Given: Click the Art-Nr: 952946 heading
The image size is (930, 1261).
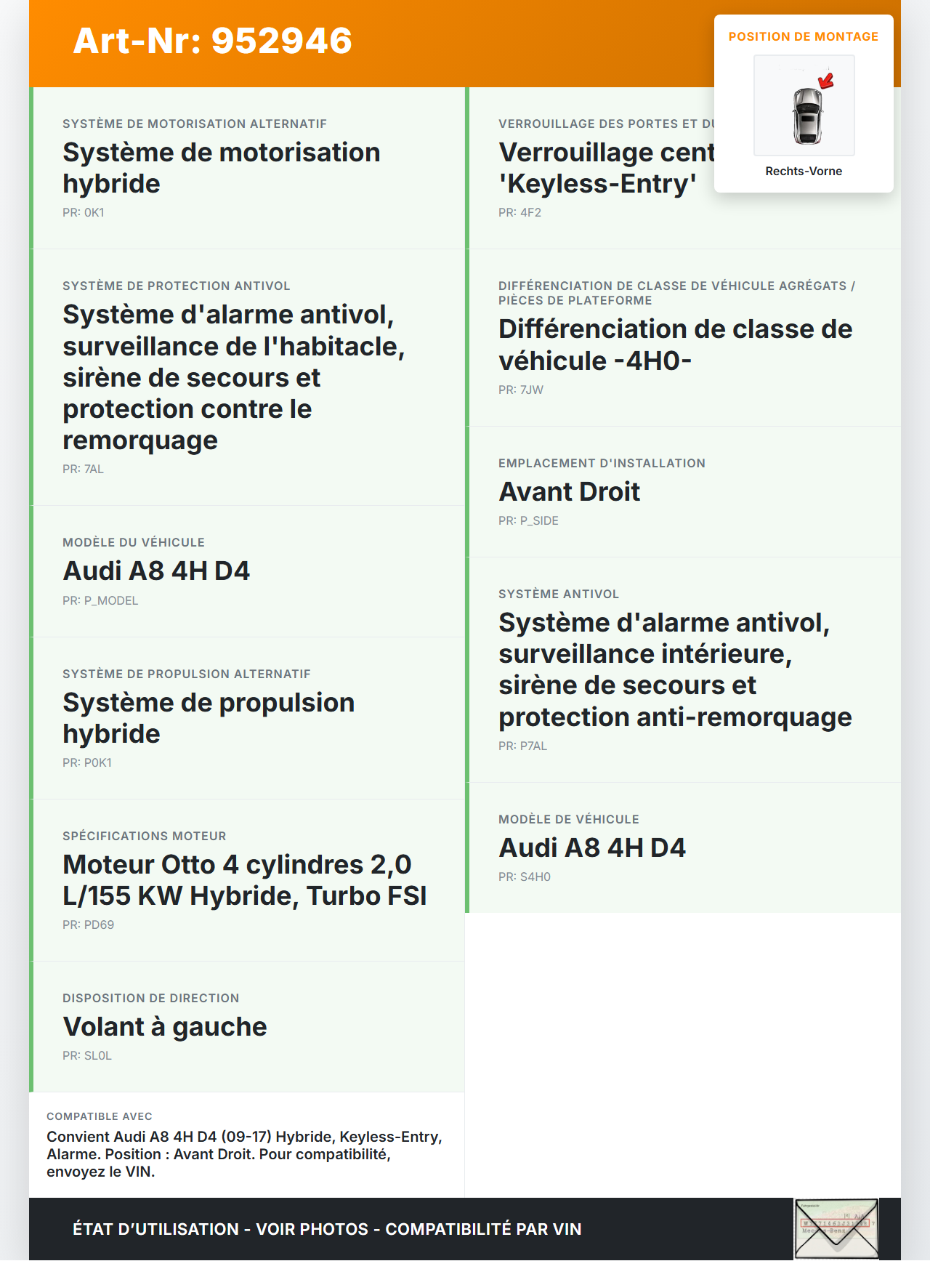Looking at the screenshot, I should 213,41.
